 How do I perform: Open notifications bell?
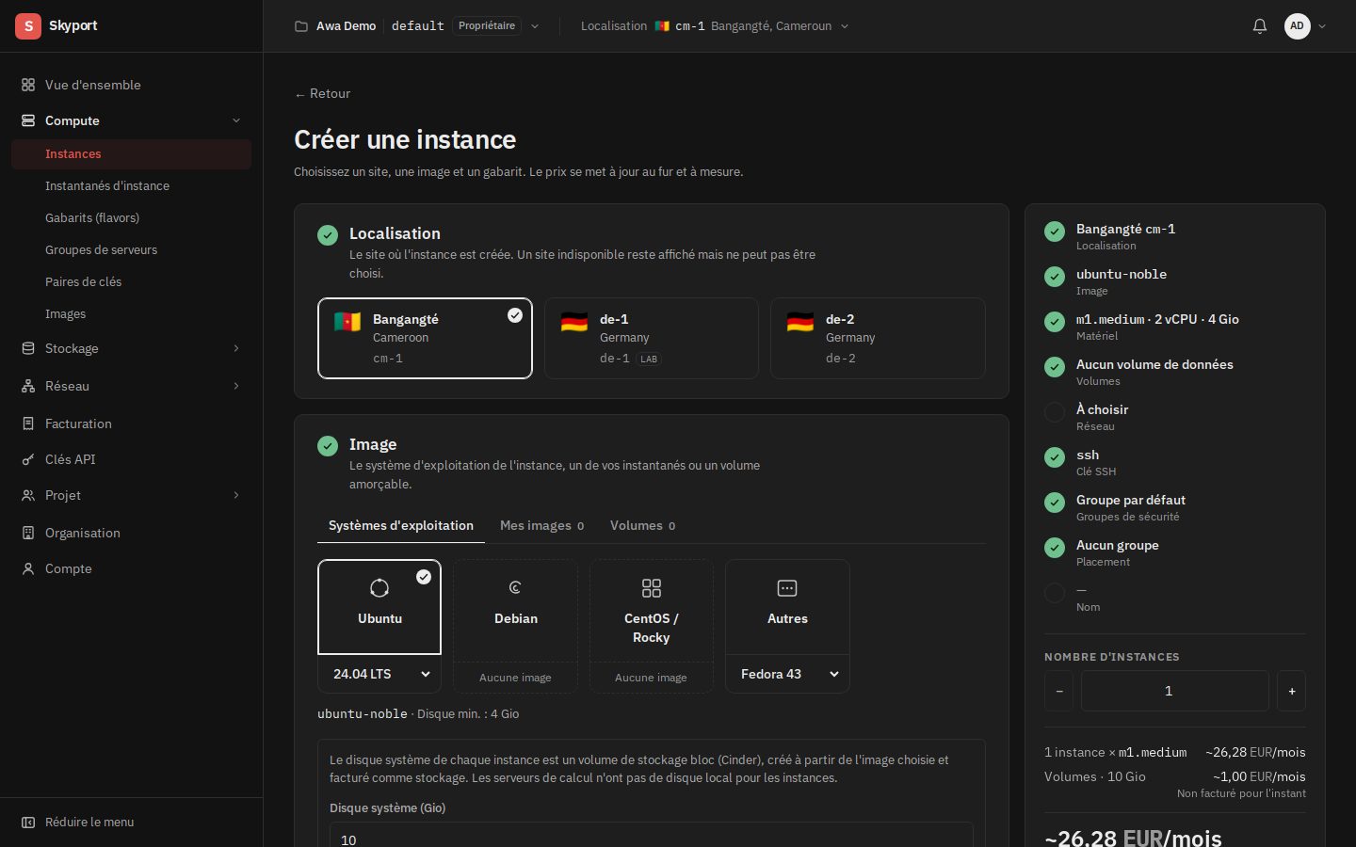pyautogui.click(x=1260, y=26)
